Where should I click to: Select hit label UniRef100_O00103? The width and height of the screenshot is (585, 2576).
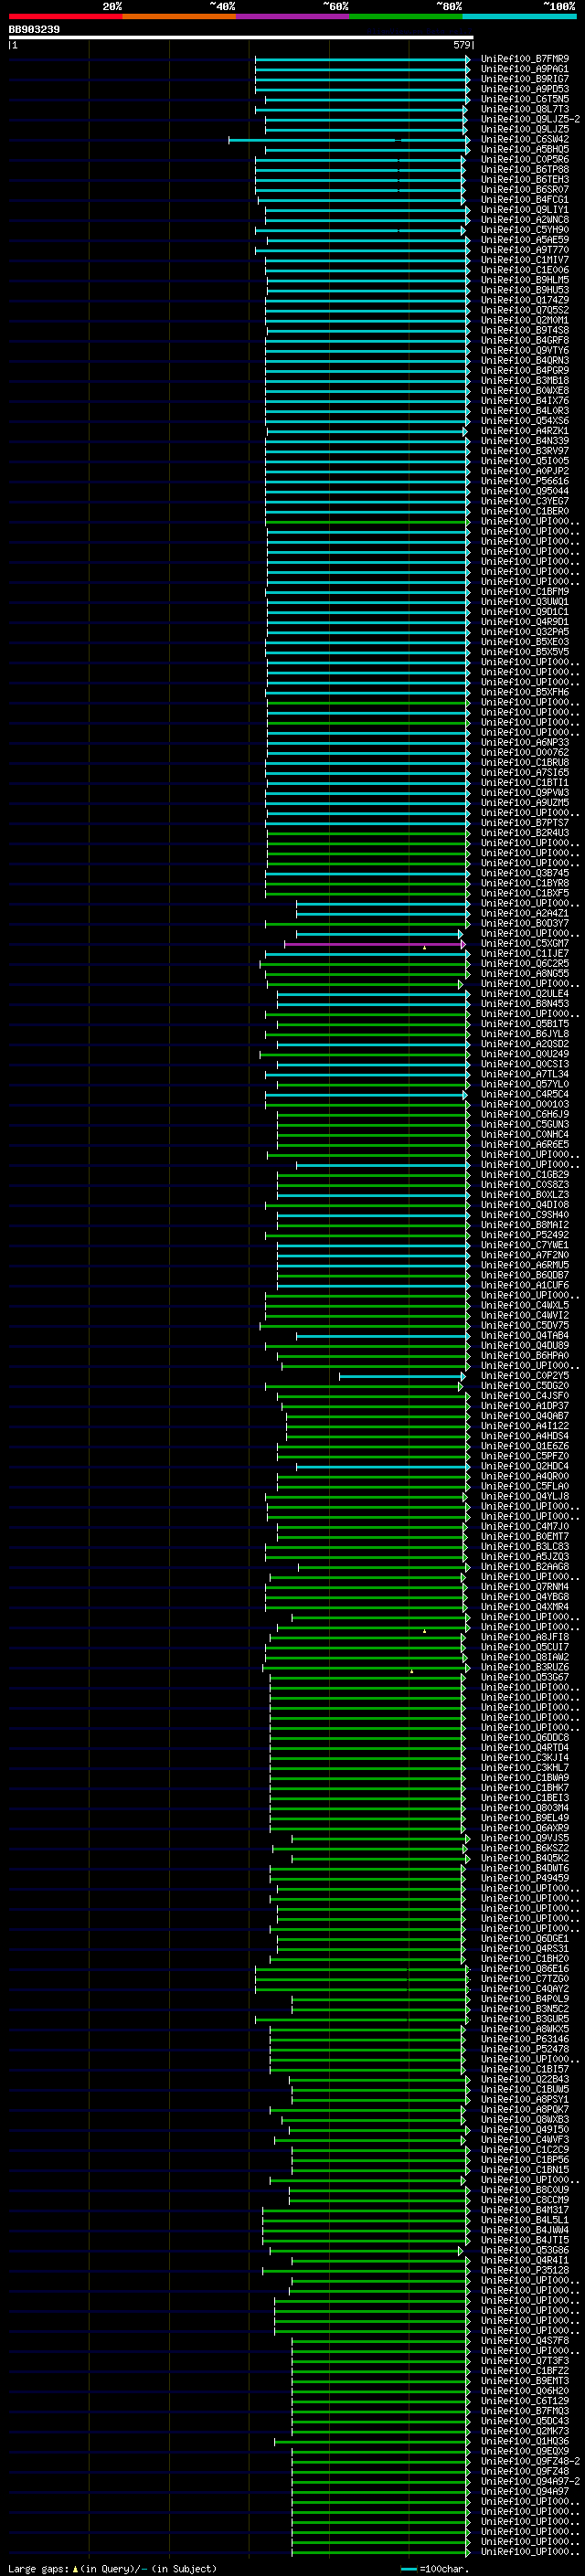525,1105
